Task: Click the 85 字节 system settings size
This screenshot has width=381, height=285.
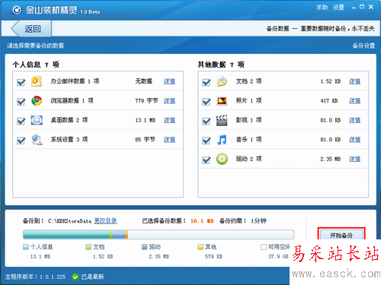Action: (145, 140)
